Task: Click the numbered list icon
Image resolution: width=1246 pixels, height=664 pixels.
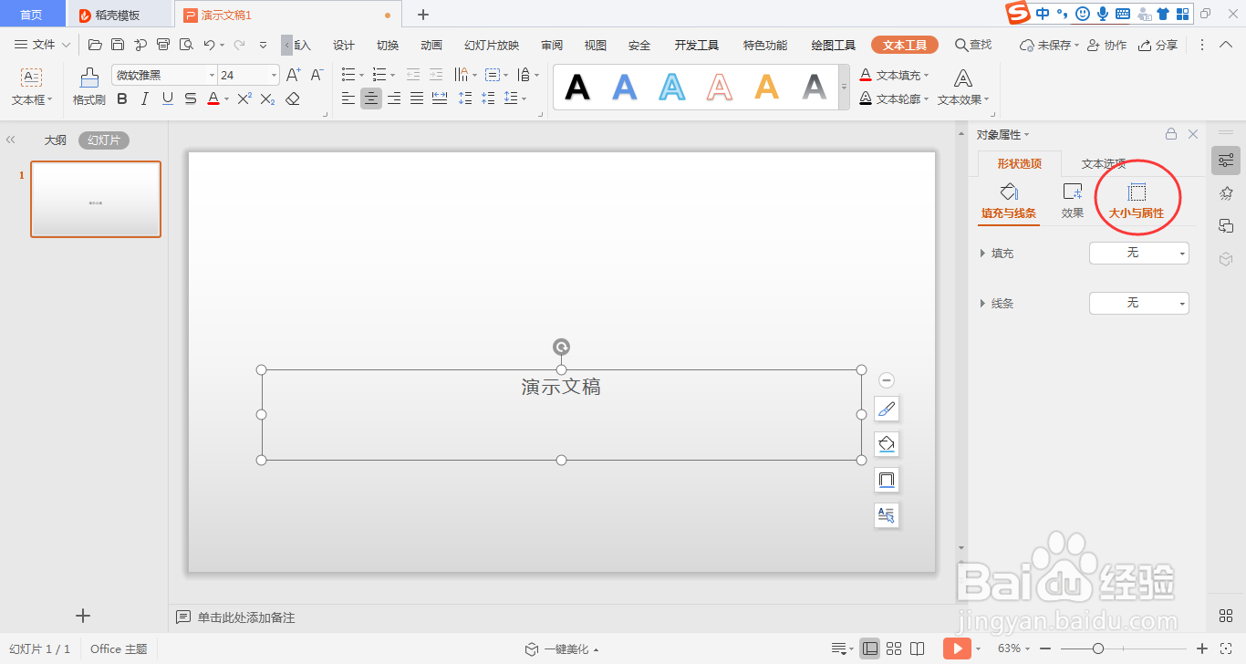Action: [379, 75]
